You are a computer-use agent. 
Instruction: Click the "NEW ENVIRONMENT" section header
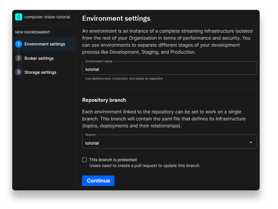30,32
